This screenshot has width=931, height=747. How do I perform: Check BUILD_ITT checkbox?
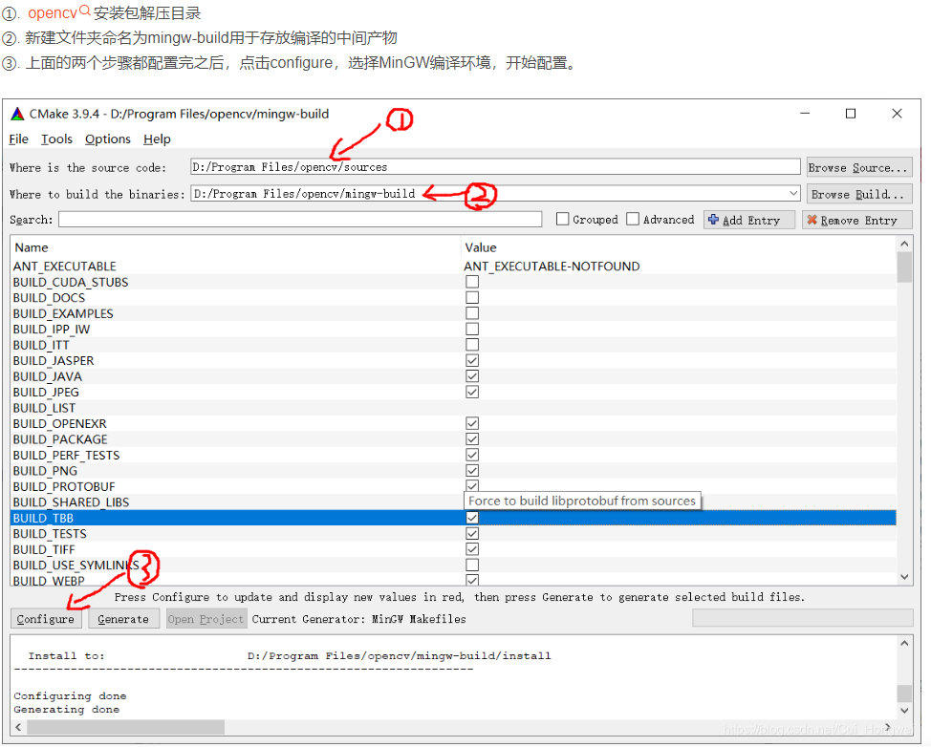(472, 345)
